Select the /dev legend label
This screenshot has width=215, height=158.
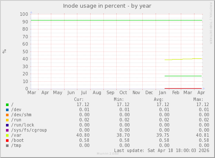coord(16,110)
